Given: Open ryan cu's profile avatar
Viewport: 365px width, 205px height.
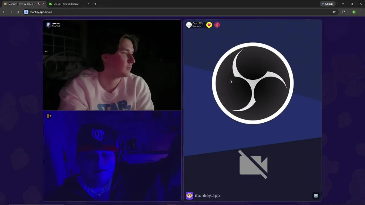Looking at the screenshot, I should (48, 25).
